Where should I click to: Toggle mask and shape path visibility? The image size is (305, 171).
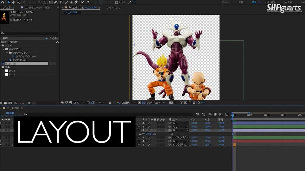(92, 102)
